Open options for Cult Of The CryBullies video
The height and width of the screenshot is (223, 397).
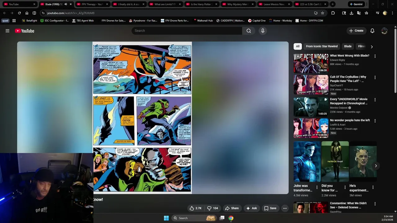click(x=375, y=77)
